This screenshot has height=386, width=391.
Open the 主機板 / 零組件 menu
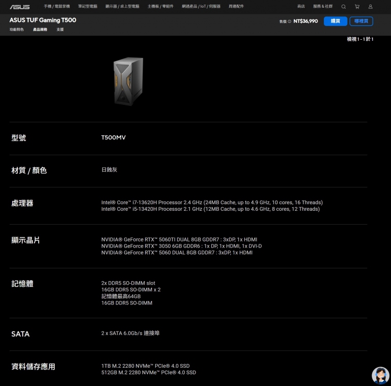pyautogui.click(x=160, y=7)
